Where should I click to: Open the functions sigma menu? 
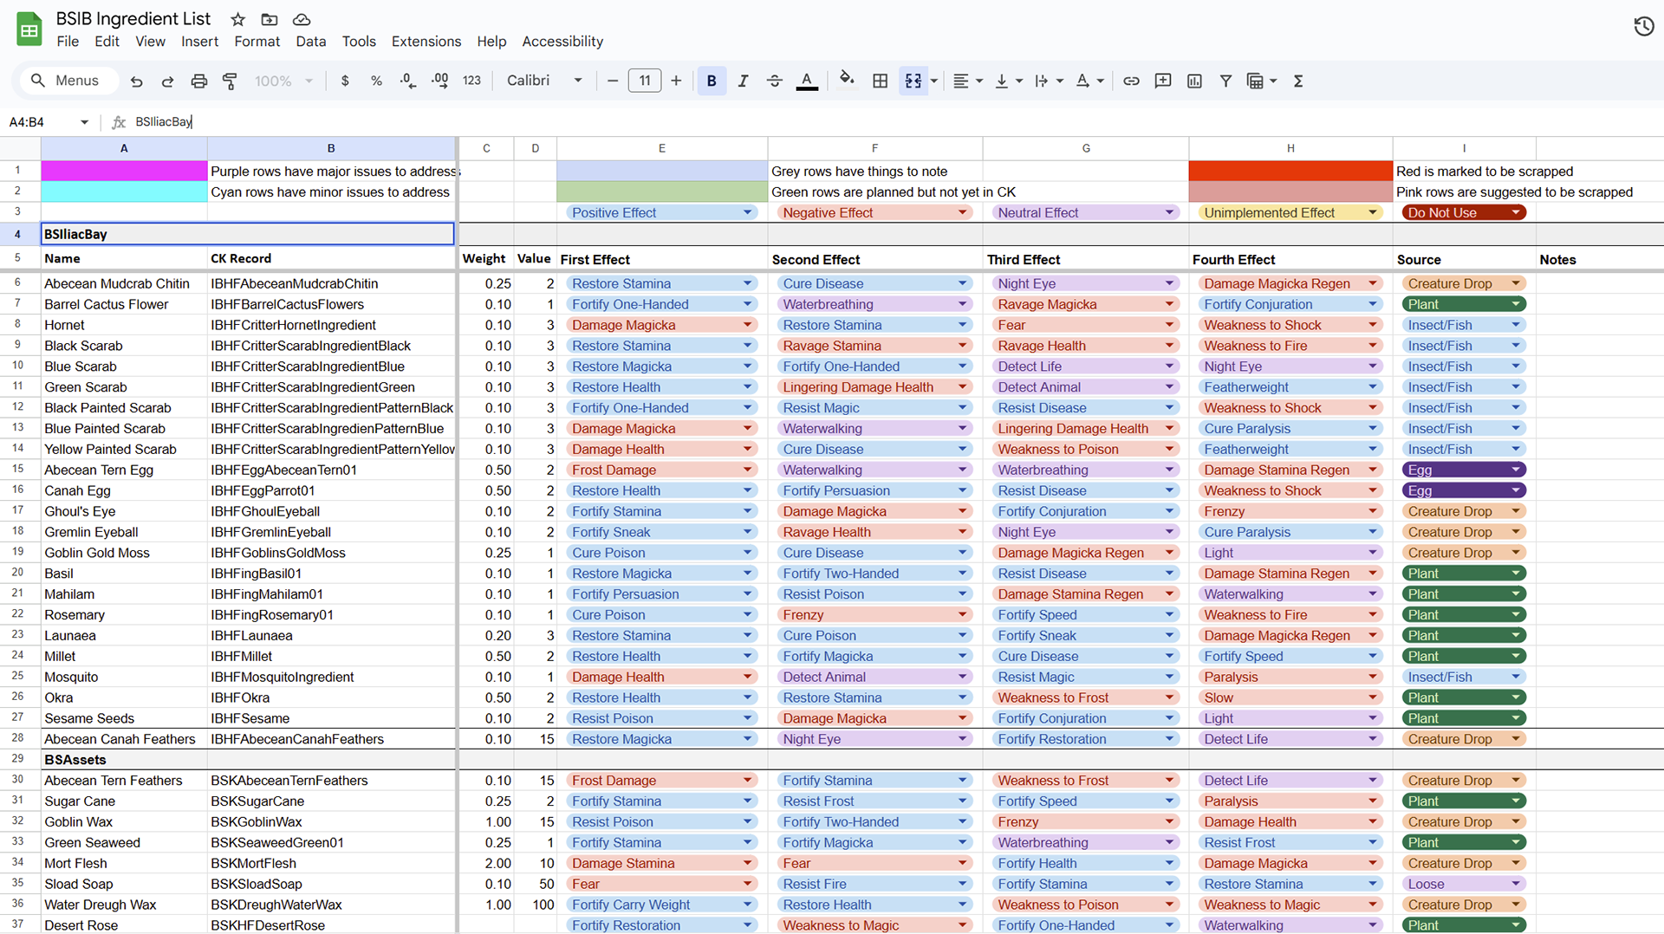(x=1297, y=81)
